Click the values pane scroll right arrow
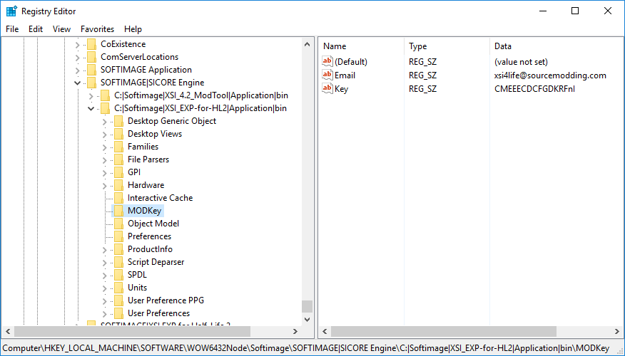The image size is (625, 356). (x=617, y=331)
